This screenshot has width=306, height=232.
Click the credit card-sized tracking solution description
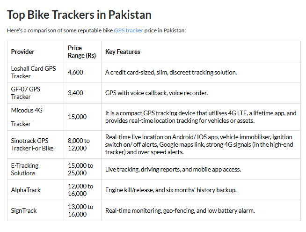pyautogui.click(x=171, y=72)
